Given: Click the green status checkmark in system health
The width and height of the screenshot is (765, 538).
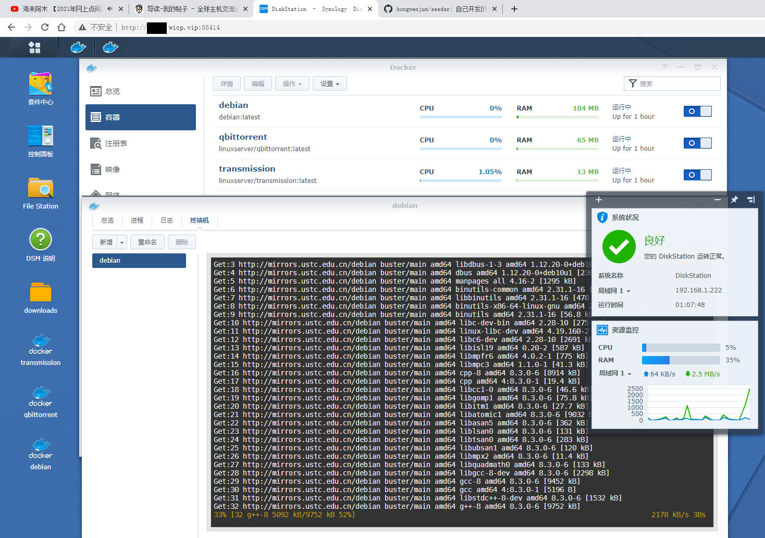Looking at the screenshot, I should tap(619, 247).
